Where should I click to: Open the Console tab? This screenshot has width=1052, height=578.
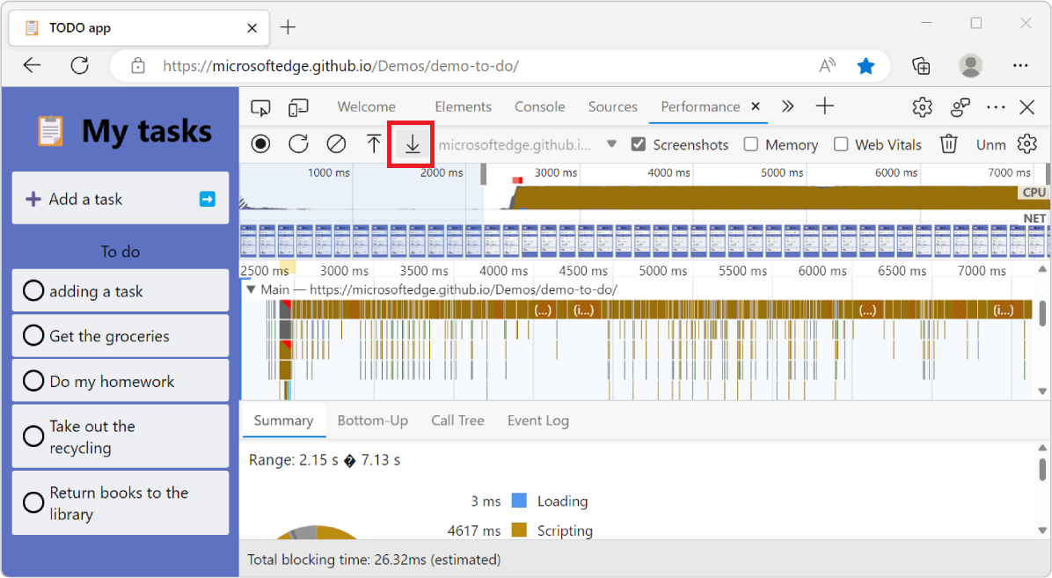pyautogui.click(x=539, y=106)
